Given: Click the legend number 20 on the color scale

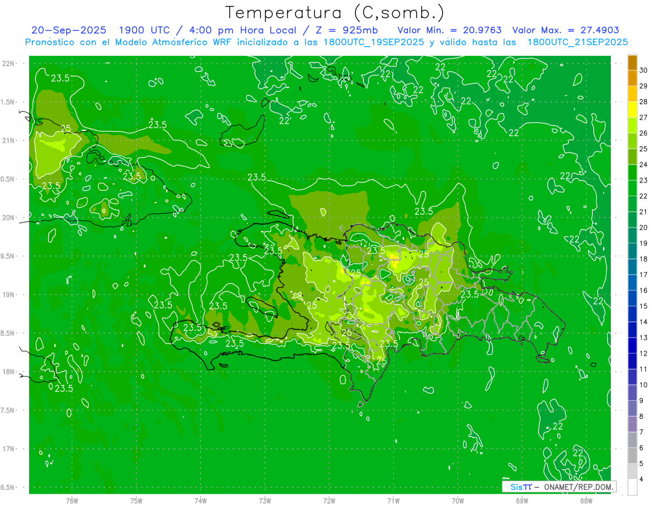Looking at the screenshot, I should coord(643,227).
